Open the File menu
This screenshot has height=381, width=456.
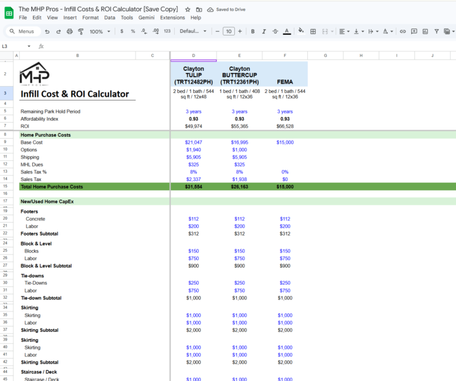click(23, 18)
